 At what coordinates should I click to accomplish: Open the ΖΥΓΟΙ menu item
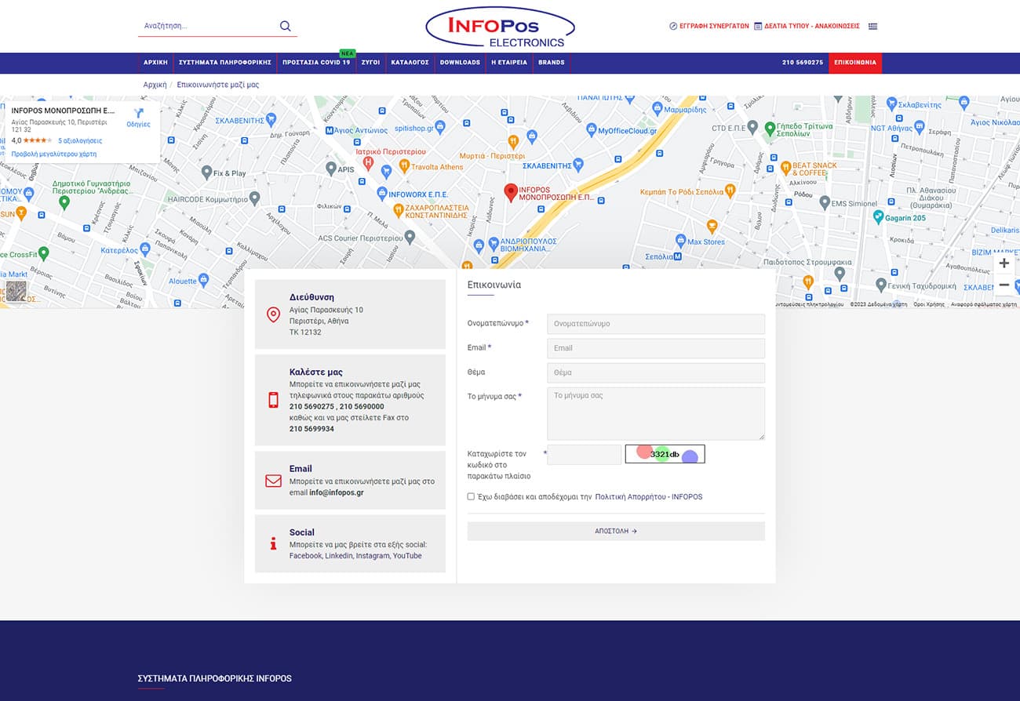(370, 63)
